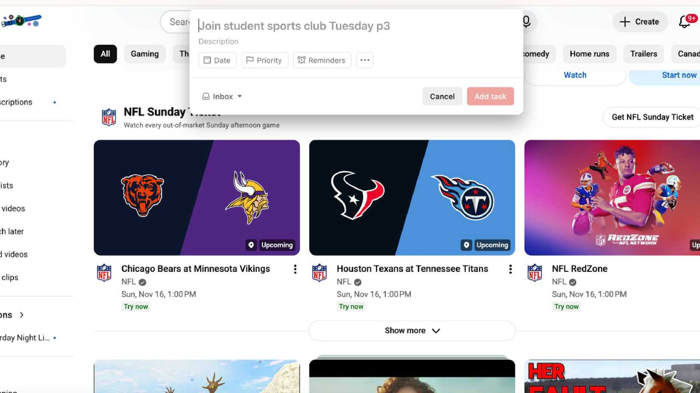Click Try now under Chicago Bears video
This screenshot has height=393, width=700.
click(x=136, y=307)
